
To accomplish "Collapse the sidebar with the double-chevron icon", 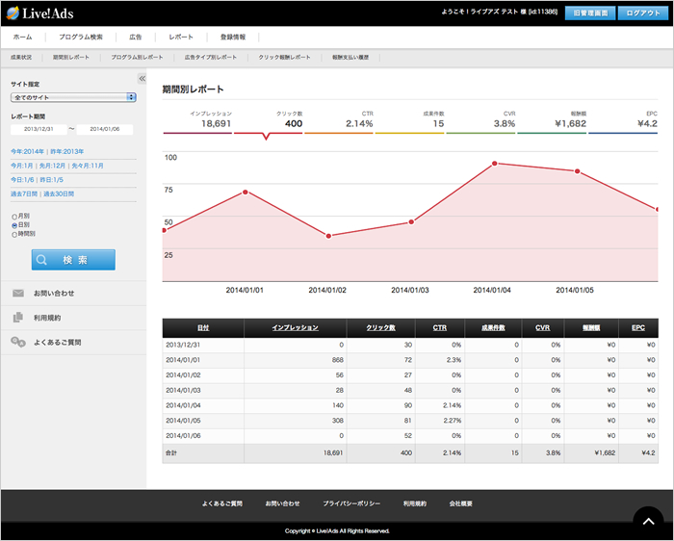I will pyautogui.click(x=142, y=79).
